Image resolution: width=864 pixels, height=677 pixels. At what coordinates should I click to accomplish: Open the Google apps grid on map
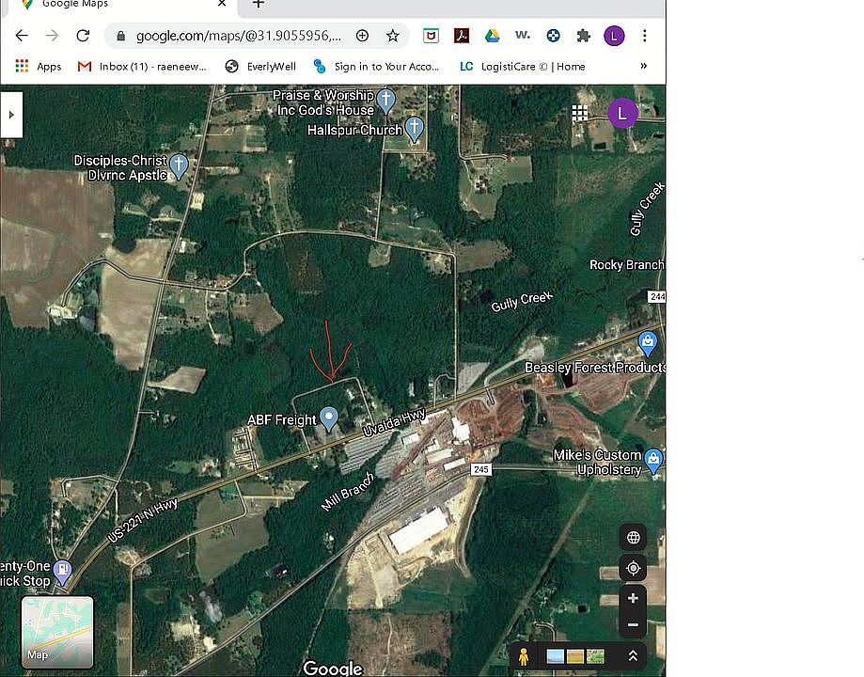click(580, 113)
